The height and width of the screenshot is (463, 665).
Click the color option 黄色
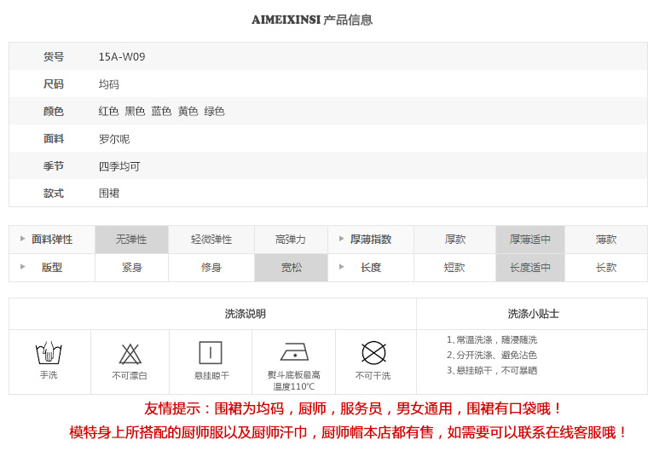click(188, 112)
